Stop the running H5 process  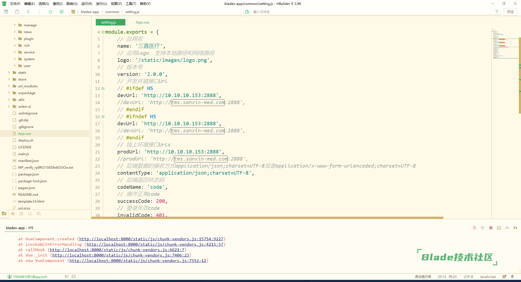491,228
